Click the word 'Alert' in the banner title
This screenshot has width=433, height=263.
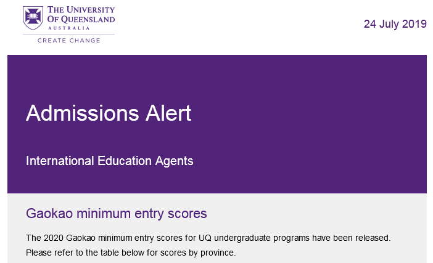(x=168, y=113)
